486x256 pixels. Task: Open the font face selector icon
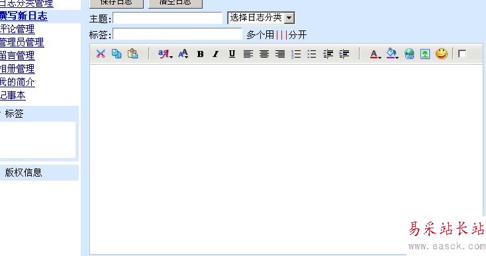click(x=166, y=54)
